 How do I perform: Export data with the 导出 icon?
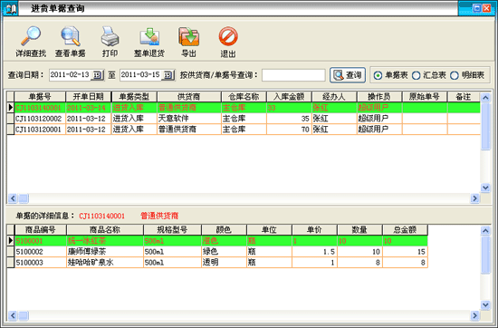(188, 42)
